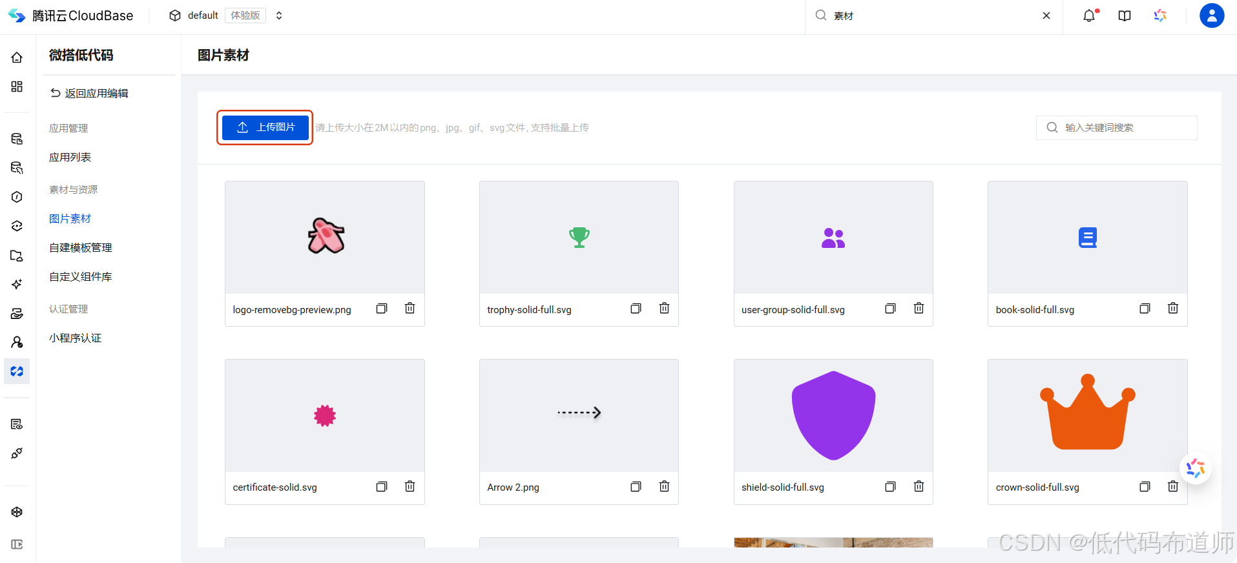
Task: Click the 腾讯云 CloudBase logo
Action: [70, 15]
